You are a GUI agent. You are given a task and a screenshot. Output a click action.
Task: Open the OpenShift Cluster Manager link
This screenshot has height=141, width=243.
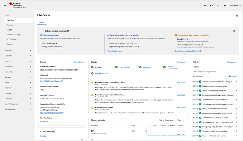tap(51, 81)
